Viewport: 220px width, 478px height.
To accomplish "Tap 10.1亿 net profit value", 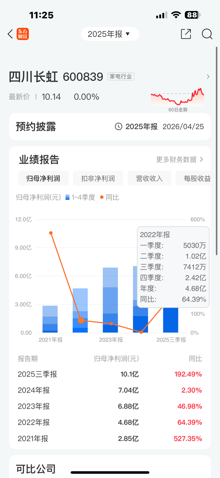I will click(129, 374).
